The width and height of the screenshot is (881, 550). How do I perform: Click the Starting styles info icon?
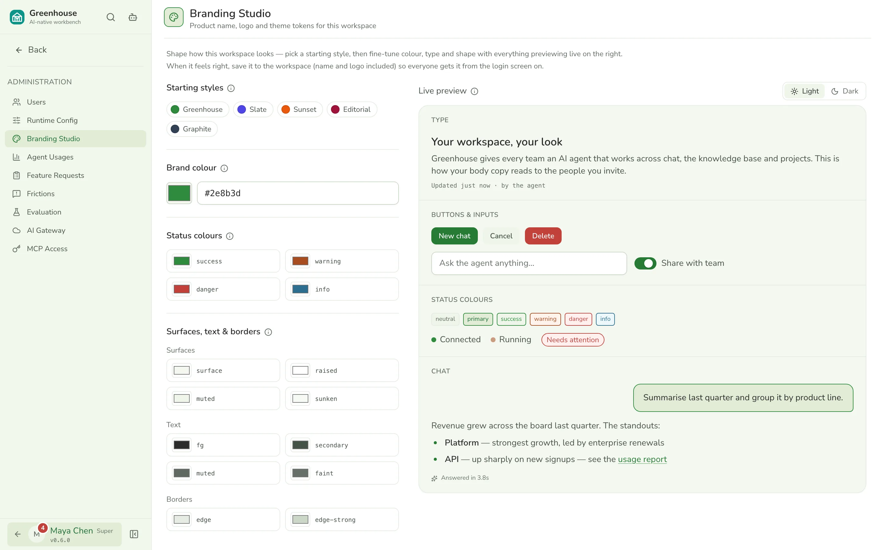pos(231,88)
